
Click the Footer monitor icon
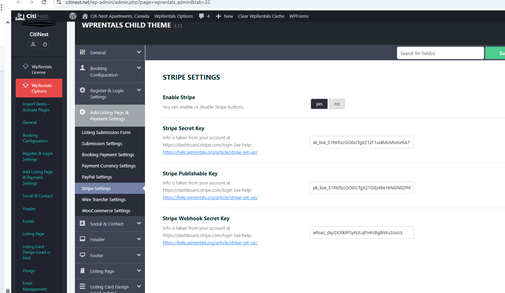83,255
